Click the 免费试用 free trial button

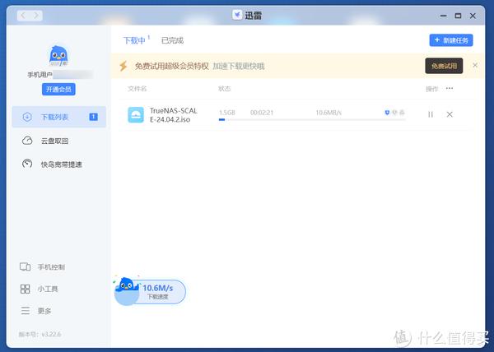(444, 66)
